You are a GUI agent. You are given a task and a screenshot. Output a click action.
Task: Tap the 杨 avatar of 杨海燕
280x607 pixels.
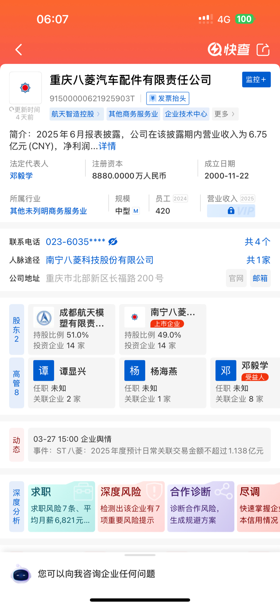135,371
